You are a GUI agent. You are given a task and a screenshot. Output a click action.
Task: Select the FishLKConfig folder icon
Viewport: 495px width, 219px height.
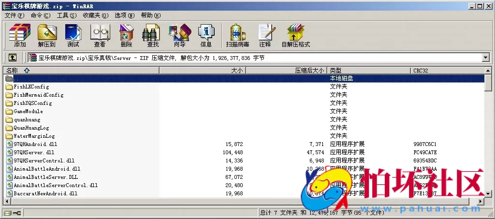tap(9, 87)
